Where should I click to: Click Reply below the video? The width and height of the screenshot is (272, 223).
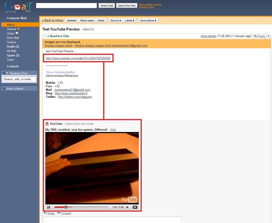pyautogui.click(x=51, y=213)
